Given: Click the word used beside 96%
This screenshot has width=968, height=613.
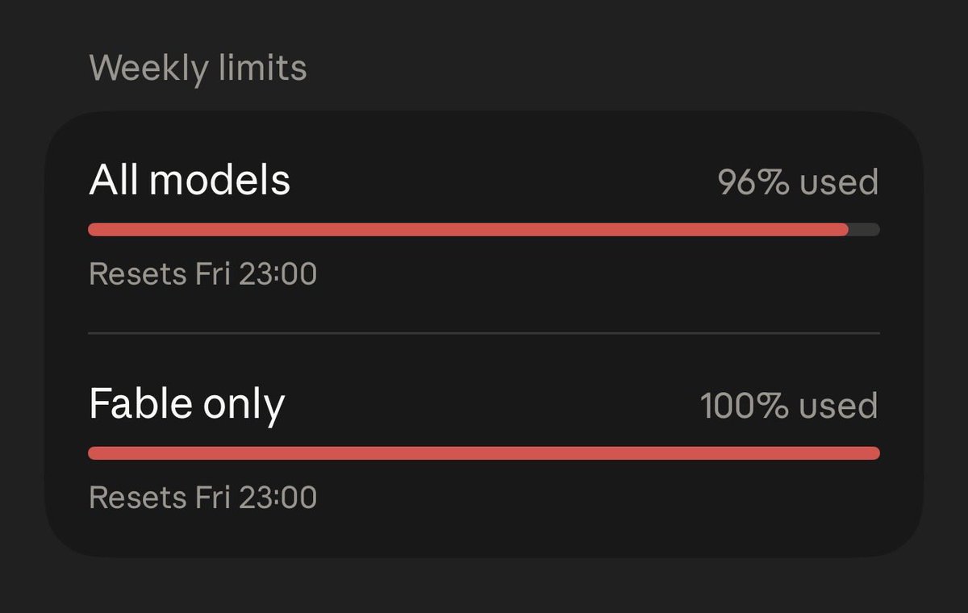Looking at the screenshot, I should point(839,183).
